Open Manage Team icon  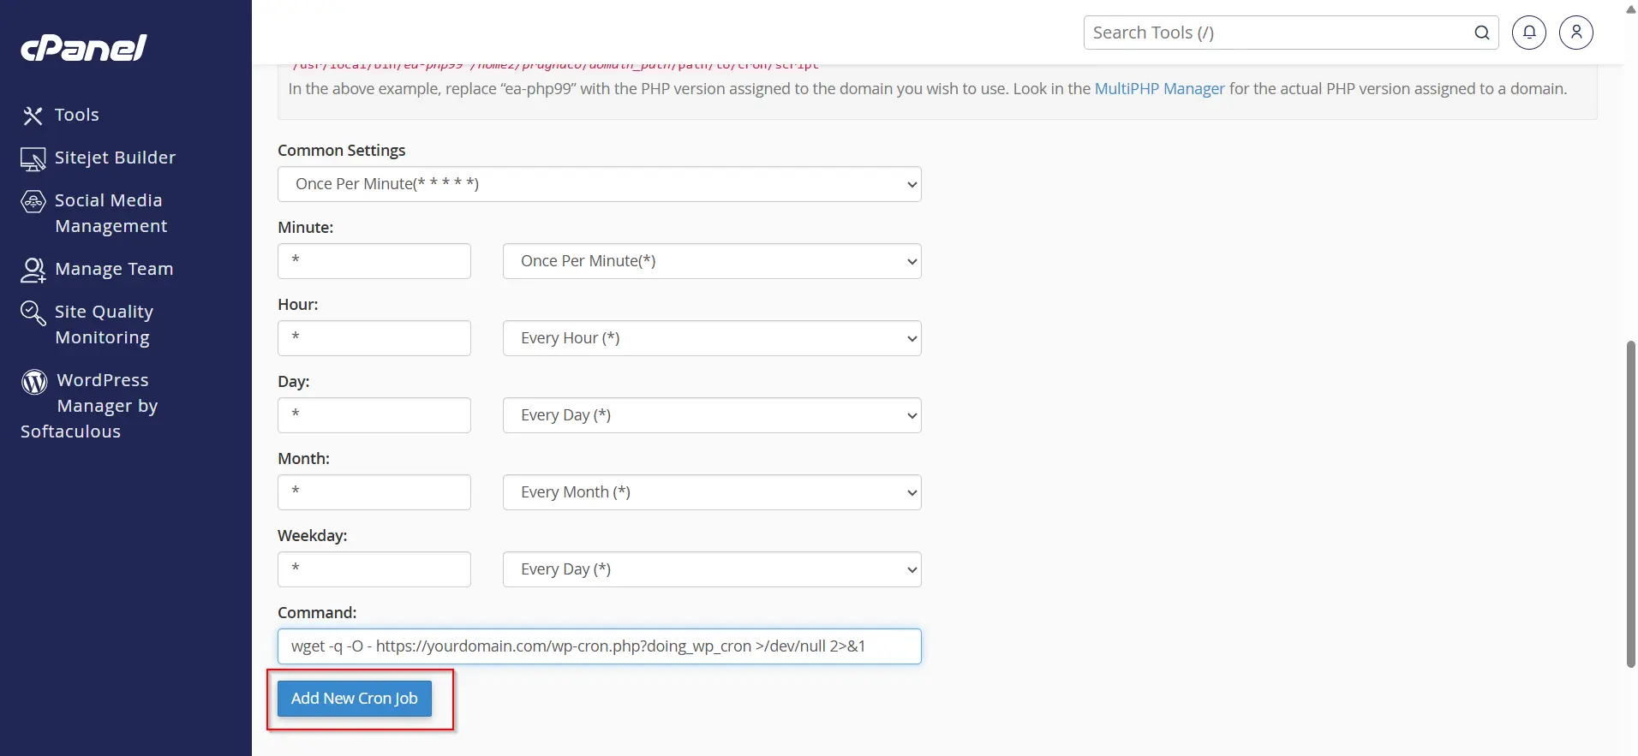[x=33, y=271]
